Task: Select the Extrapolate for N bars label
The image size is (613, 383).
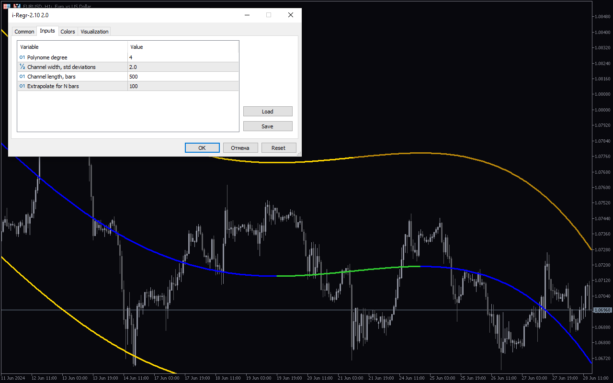Action: pos(53,86)
